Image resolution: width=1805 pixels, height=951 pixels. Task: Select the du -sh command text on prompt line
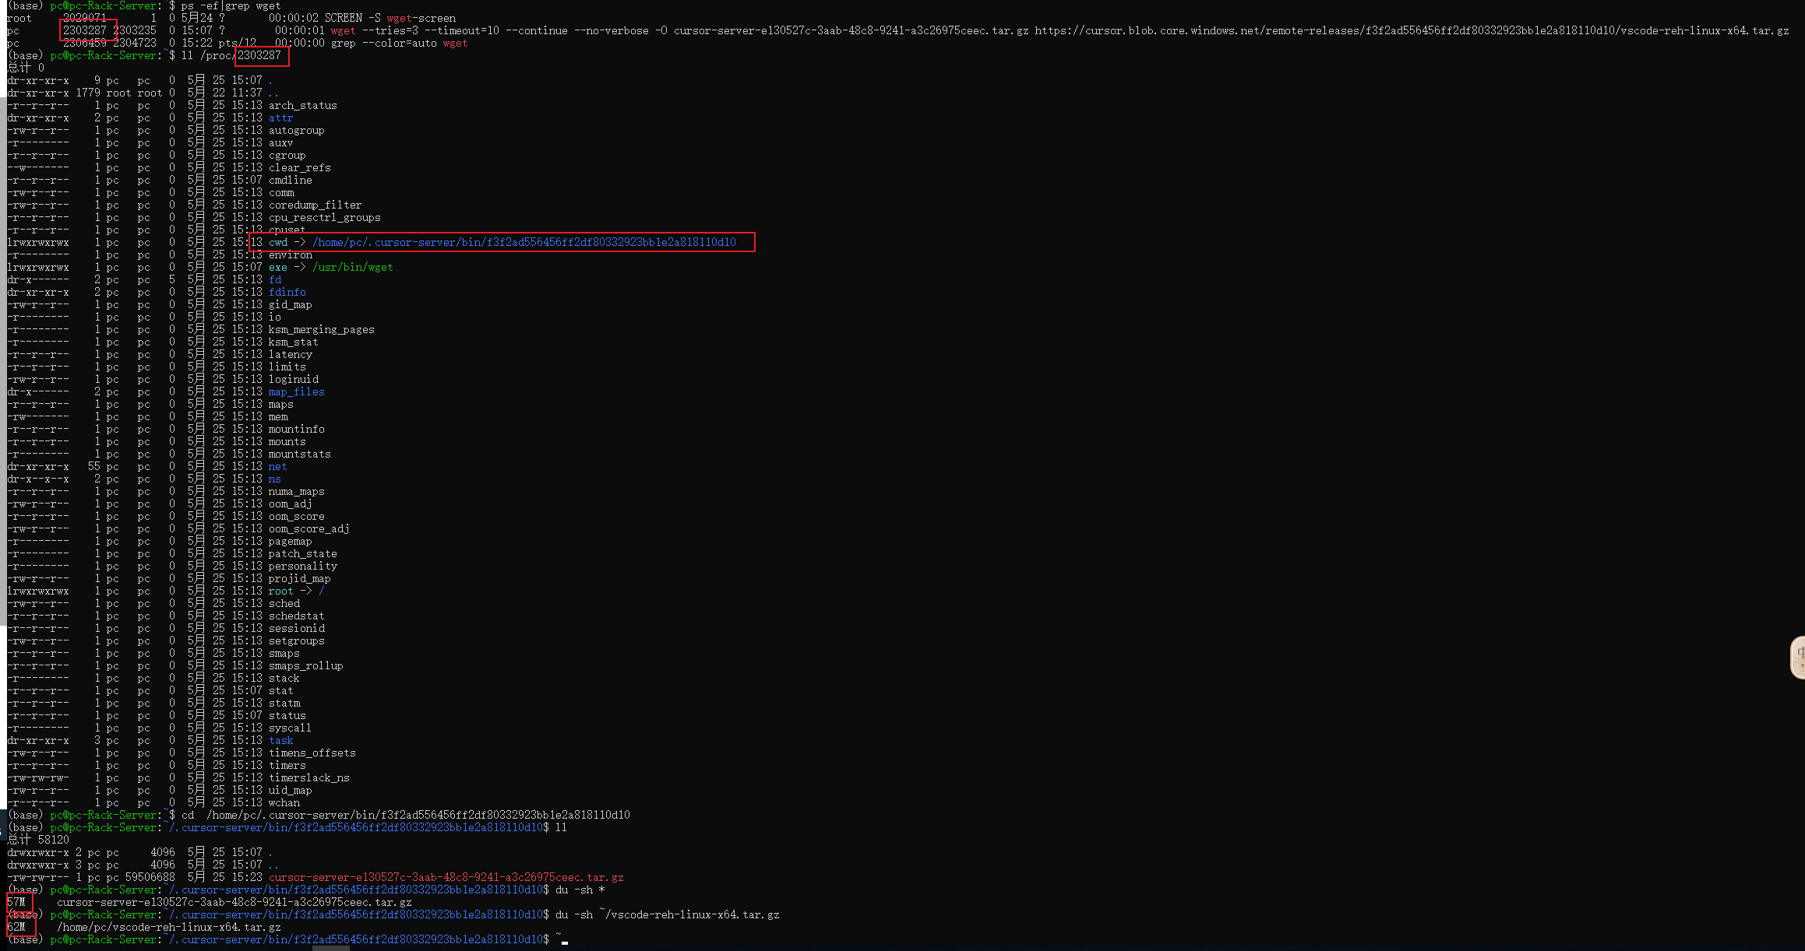pos(578,889)
